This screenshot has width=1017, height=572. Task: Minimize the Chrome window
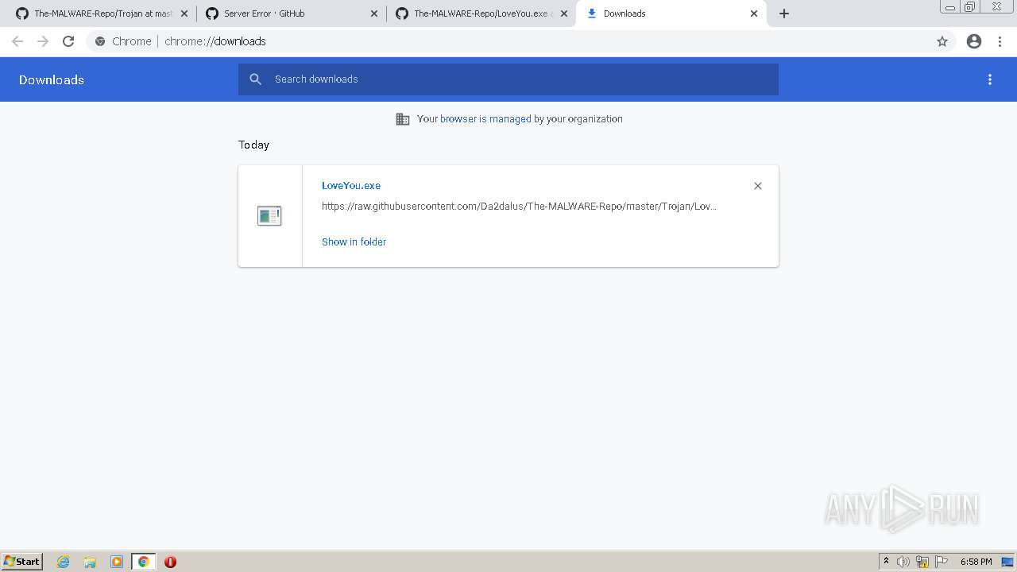click(950, 6)
